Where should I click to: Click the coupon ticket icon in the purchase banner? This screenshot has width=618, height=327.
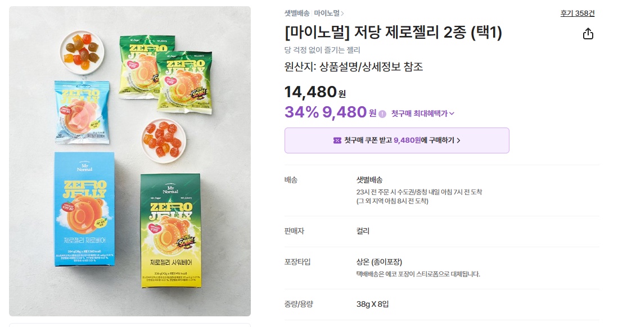coord(337,140)
